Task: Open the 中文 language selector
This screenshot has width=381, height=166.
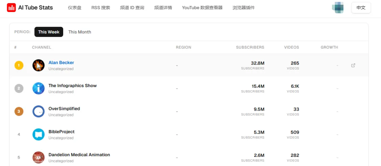Action: (x=361, y=7)
